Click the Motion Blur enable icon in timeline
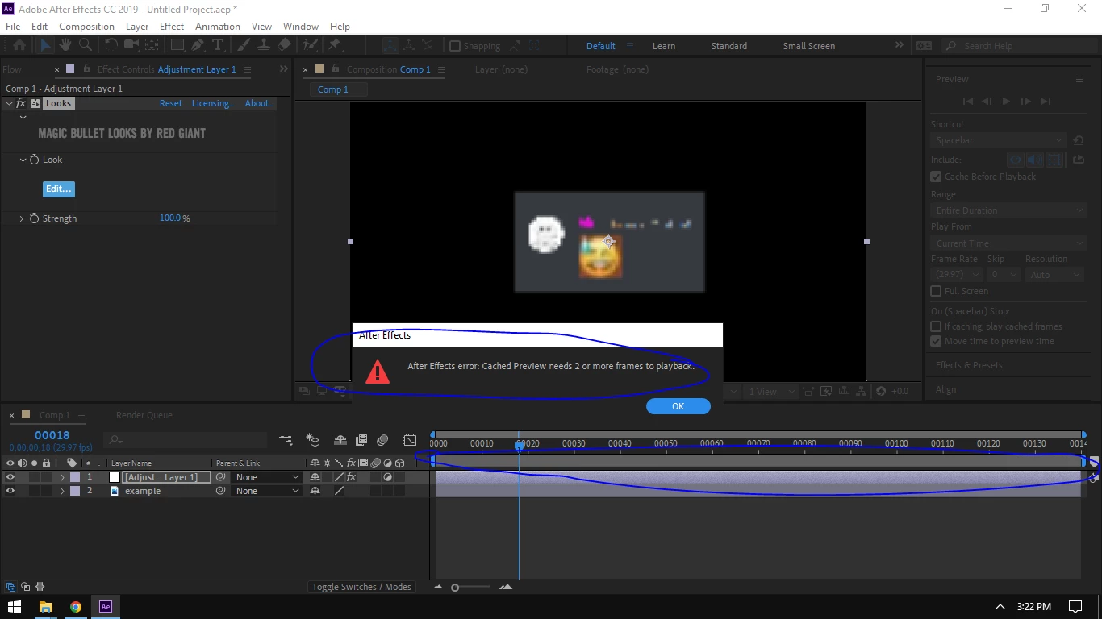The height and width of the screenshot is (619, 1102). click(x=382, y=440)
